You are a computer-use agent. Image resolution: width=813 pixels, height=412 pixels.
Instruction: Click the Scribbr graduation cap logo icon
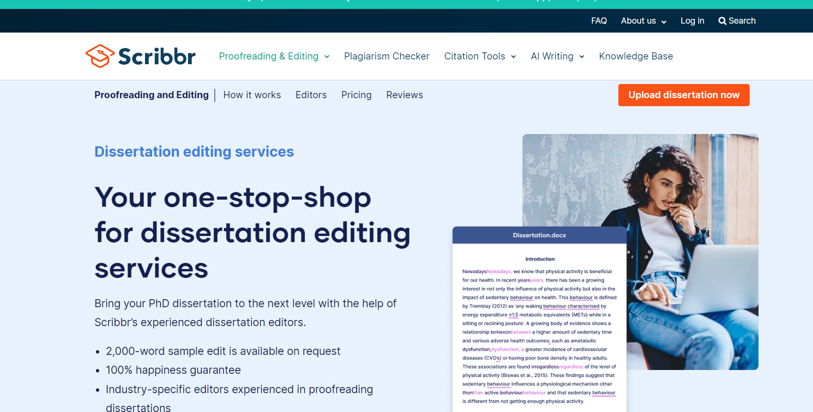tap(100, 56)
